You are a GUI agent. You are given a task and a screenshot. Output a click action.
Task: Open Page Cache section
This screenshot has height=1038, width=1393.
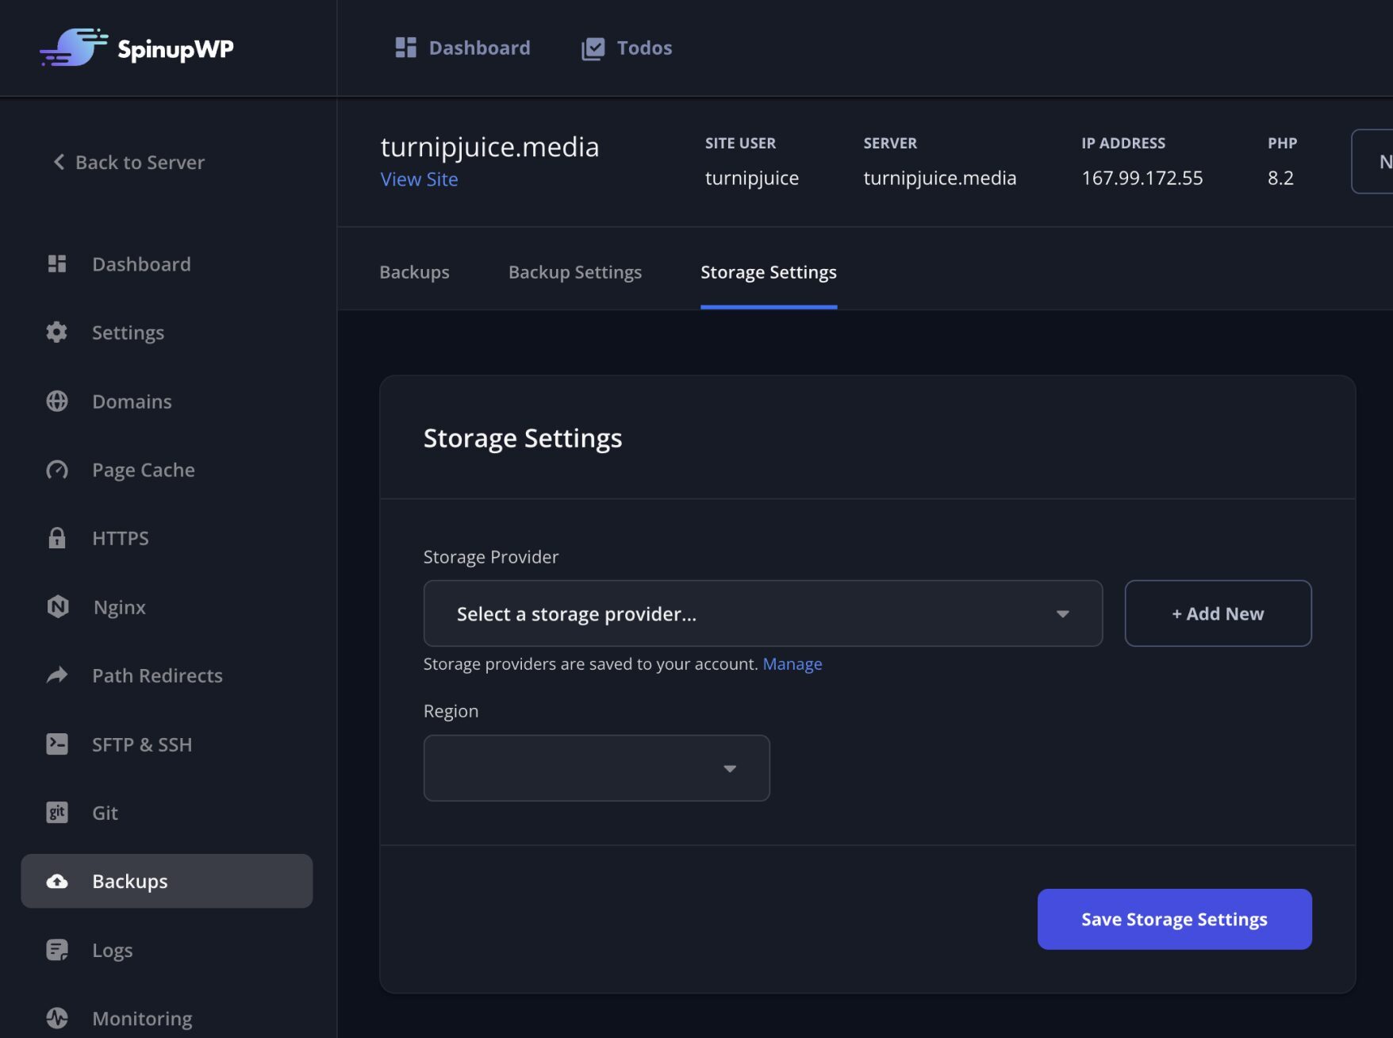(167, 470)
